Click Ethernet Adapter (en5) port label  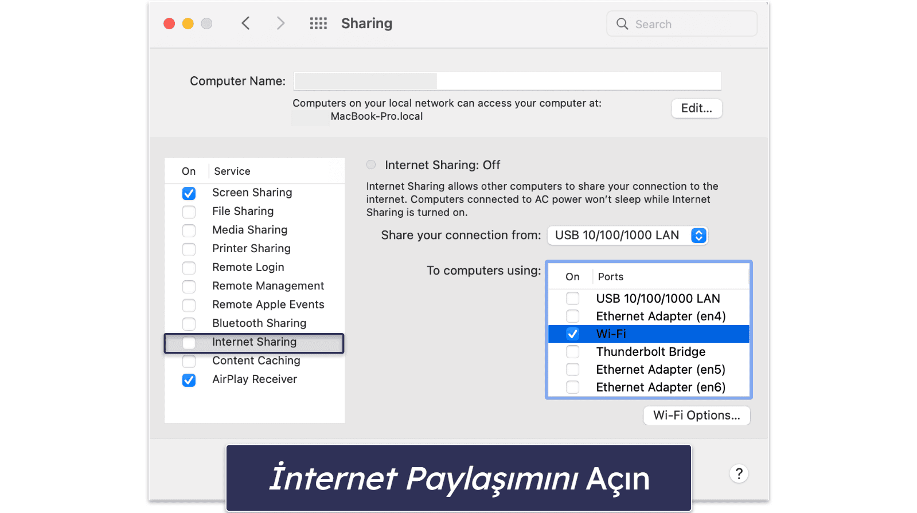[661, 370]
